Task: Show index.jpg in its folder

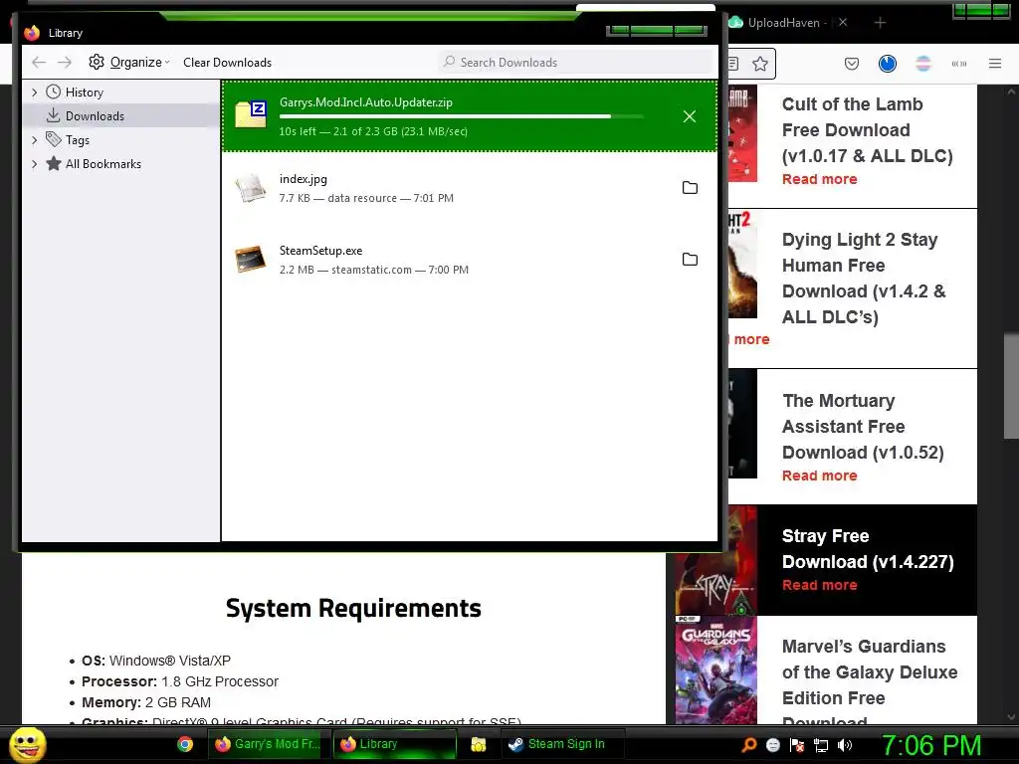Action: tap(691, 188)
